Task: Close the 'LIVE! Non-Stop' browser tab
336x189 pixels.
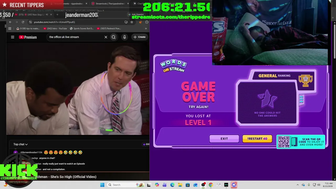Action: [51, 15]
